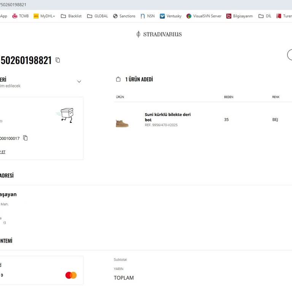The height and width of the screenshot is (292, 292).
Task: Open the Ventusky bookmark
Action: (171, 16)
